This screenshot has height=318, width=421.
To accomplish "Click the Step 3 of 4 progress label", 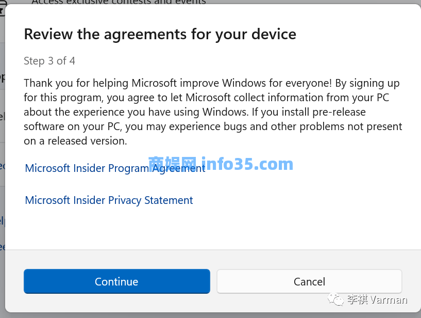I will (x=49, y=60).
